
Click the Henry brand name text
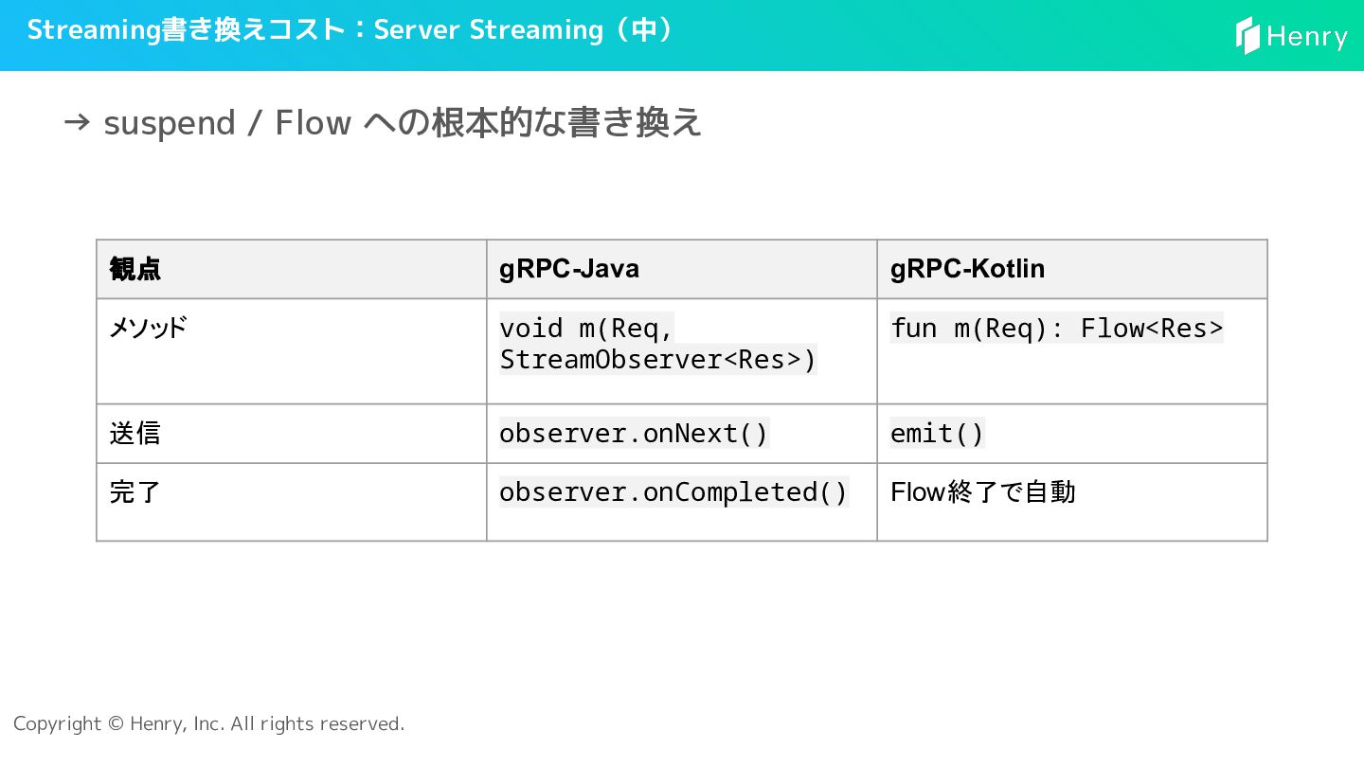1306,37
